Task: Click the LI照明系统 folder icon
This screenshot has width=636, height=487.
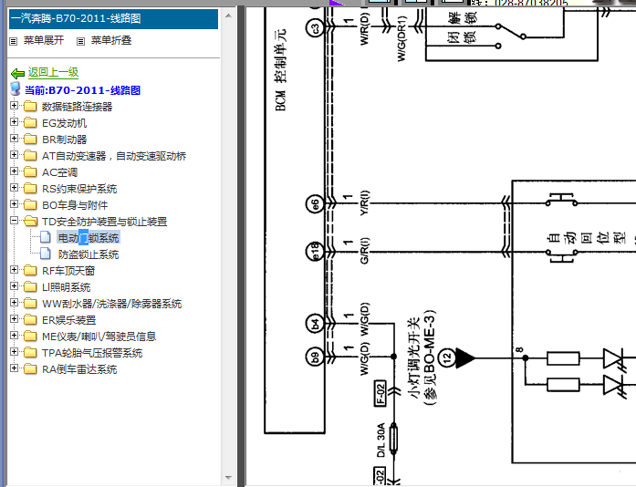Action: tap(30, 286)
